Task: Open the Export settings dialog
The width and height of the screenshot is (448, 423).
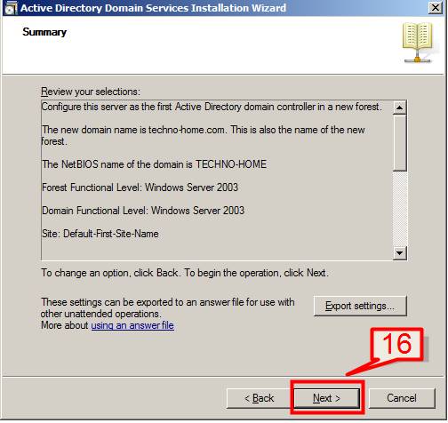Action: pos(360,306)
